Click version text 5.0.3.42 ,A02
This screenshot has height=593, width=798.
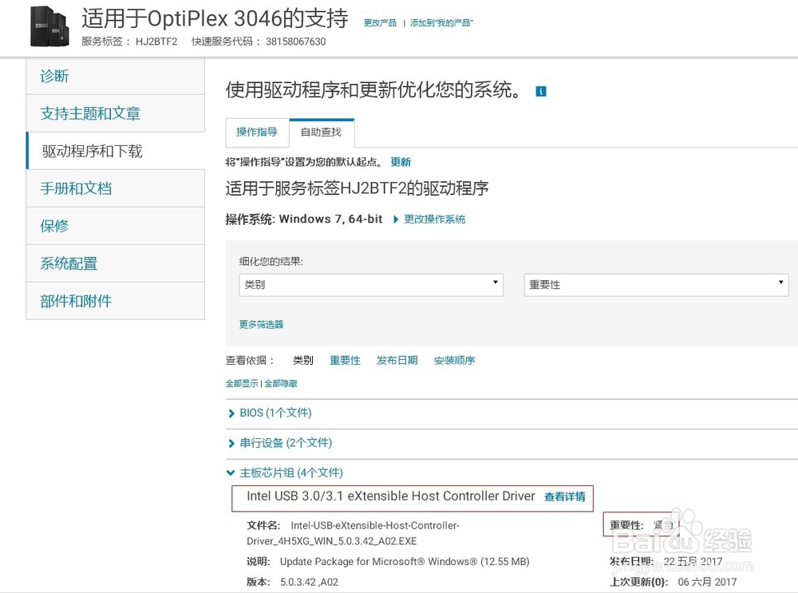(309, 582)
